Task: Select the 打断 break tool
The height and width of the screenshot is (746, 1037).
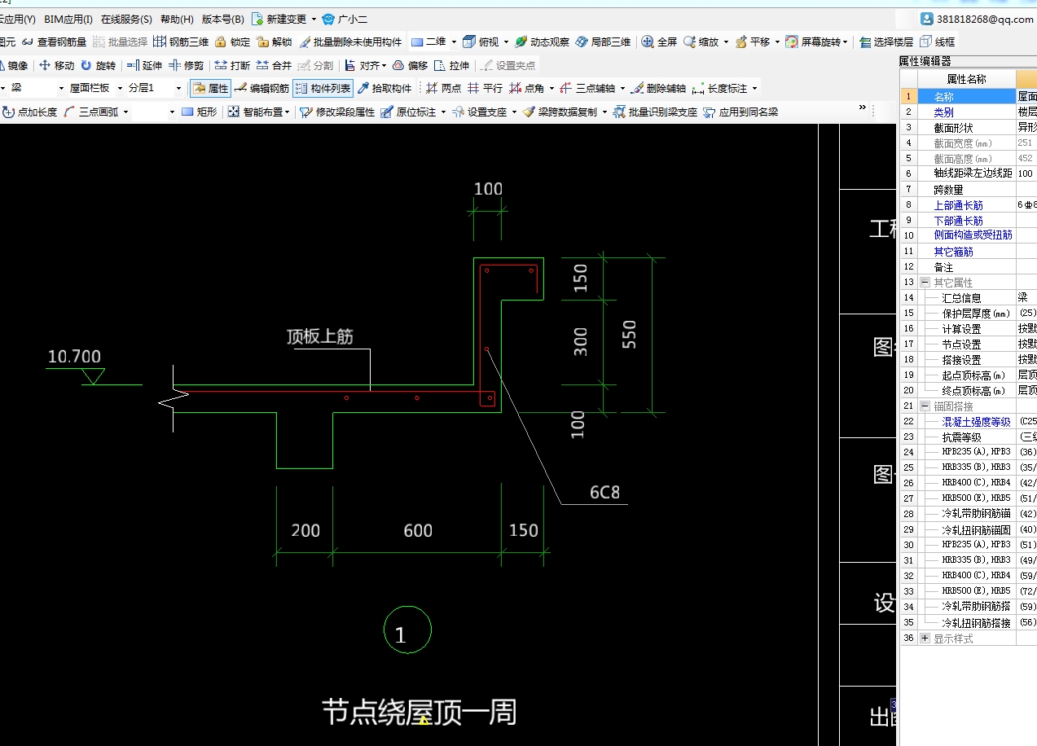Action: 232,65
